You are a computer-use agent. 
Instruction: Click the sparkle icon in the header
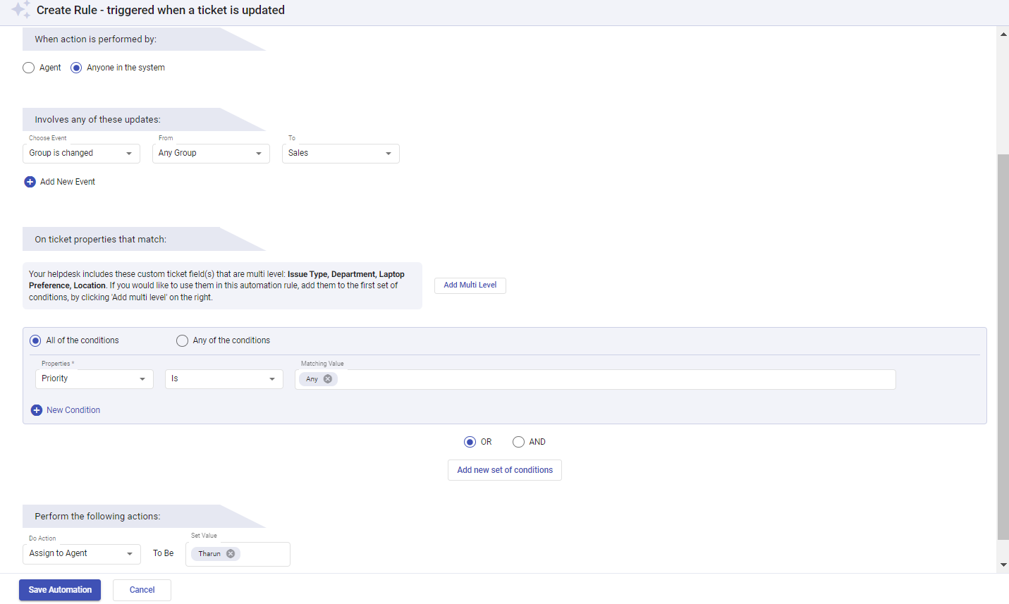tap(20, 10)
